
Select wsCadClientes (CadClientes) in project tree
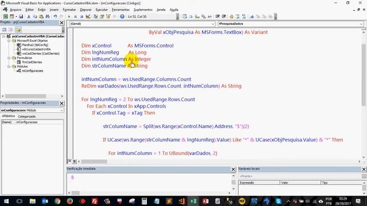(x=41, y=53)
